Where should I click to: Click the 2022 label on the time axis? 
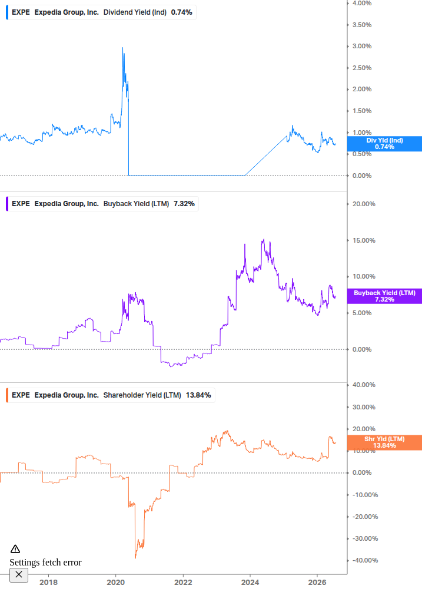click(183, 582)
